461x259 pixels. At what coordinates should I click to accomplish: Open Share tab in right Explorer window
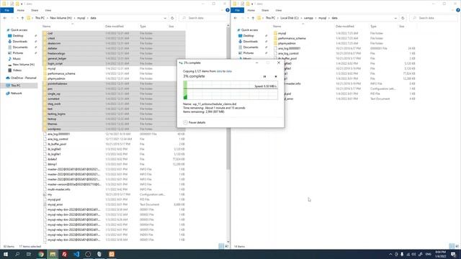[265, 10]
